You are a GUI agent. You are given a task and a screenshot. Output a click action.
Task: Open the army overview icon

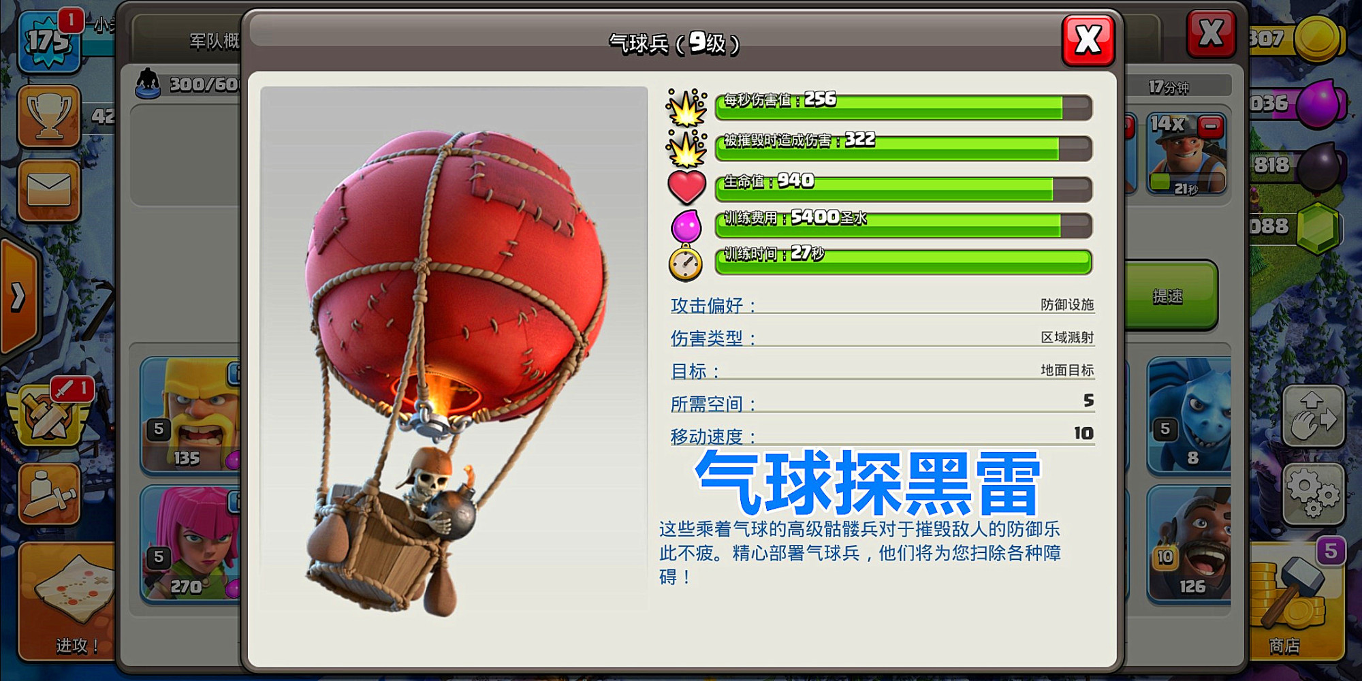pos(49,494)
